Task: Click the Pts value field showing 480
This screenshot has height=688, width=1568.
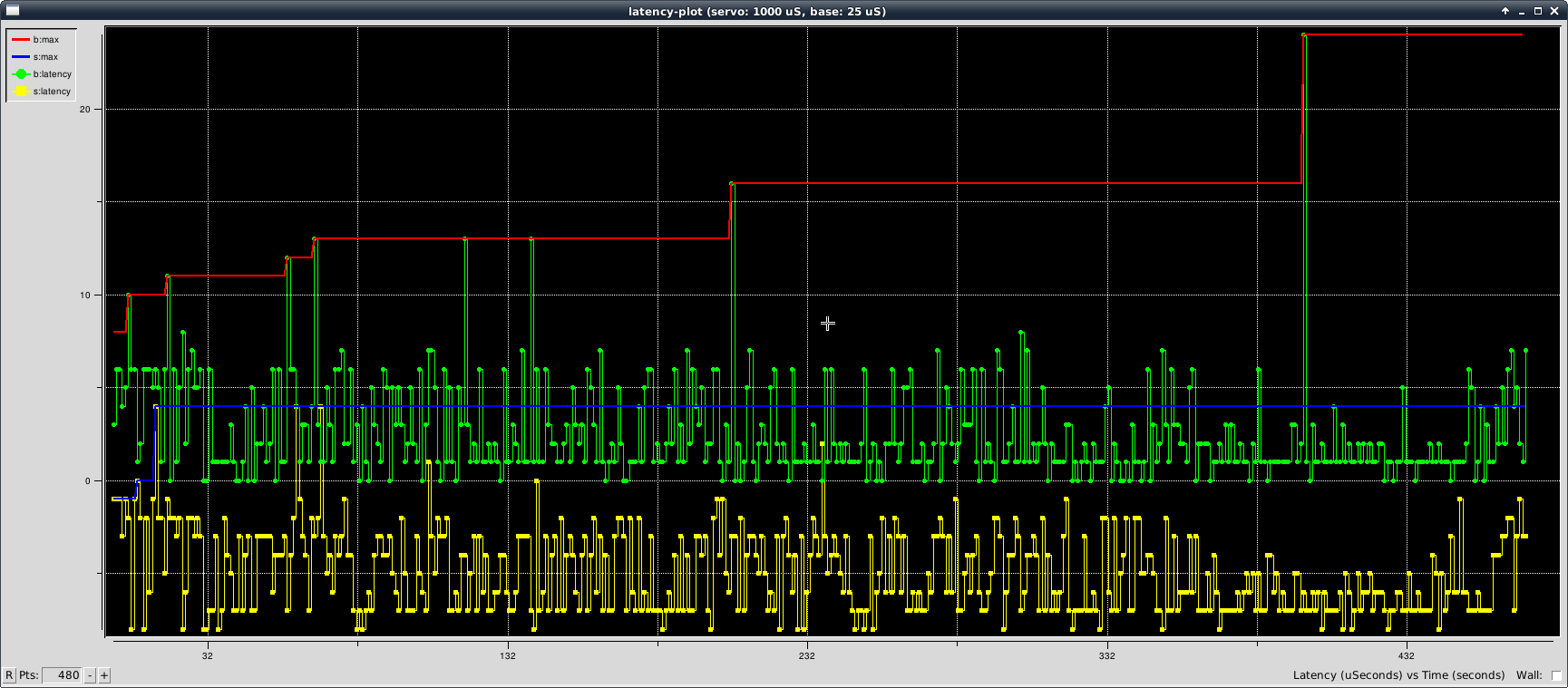Action: click(63, 675)
